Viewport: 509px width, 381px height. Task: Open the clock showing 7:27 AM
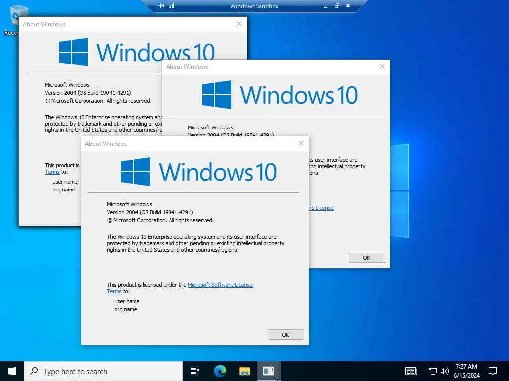[466, 371]
